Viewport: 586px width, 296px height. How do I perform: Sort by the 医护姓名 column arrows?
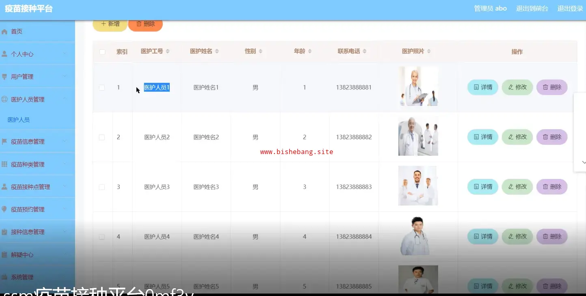(x=217, y=51)
